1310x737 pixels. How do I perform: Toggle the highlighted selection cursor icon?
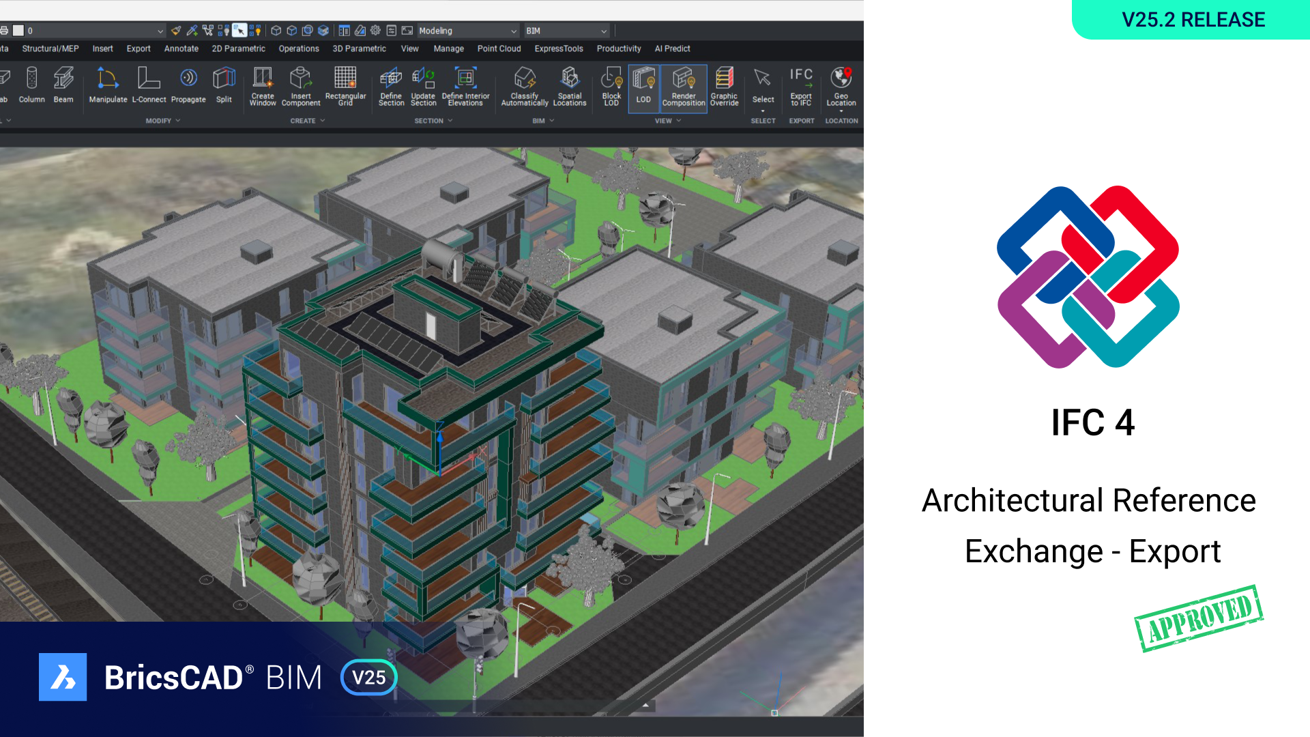pyautogui.click(x=239, y=31)
